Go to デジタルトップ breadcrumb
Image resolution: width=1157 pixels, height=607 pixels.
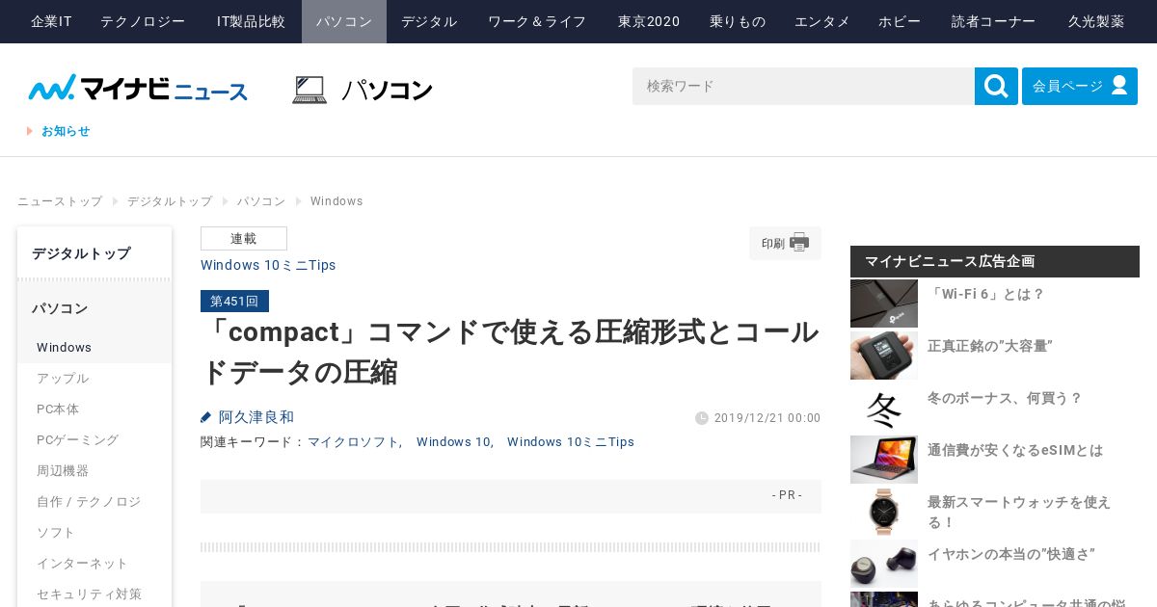pyautogui.click(x=170, y=201)
